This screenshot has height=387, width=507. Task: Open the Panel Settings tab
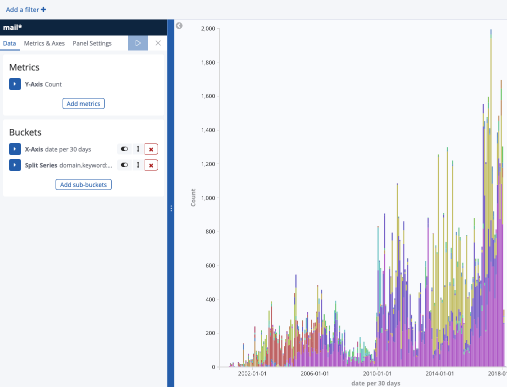click(x=92, y=43)
